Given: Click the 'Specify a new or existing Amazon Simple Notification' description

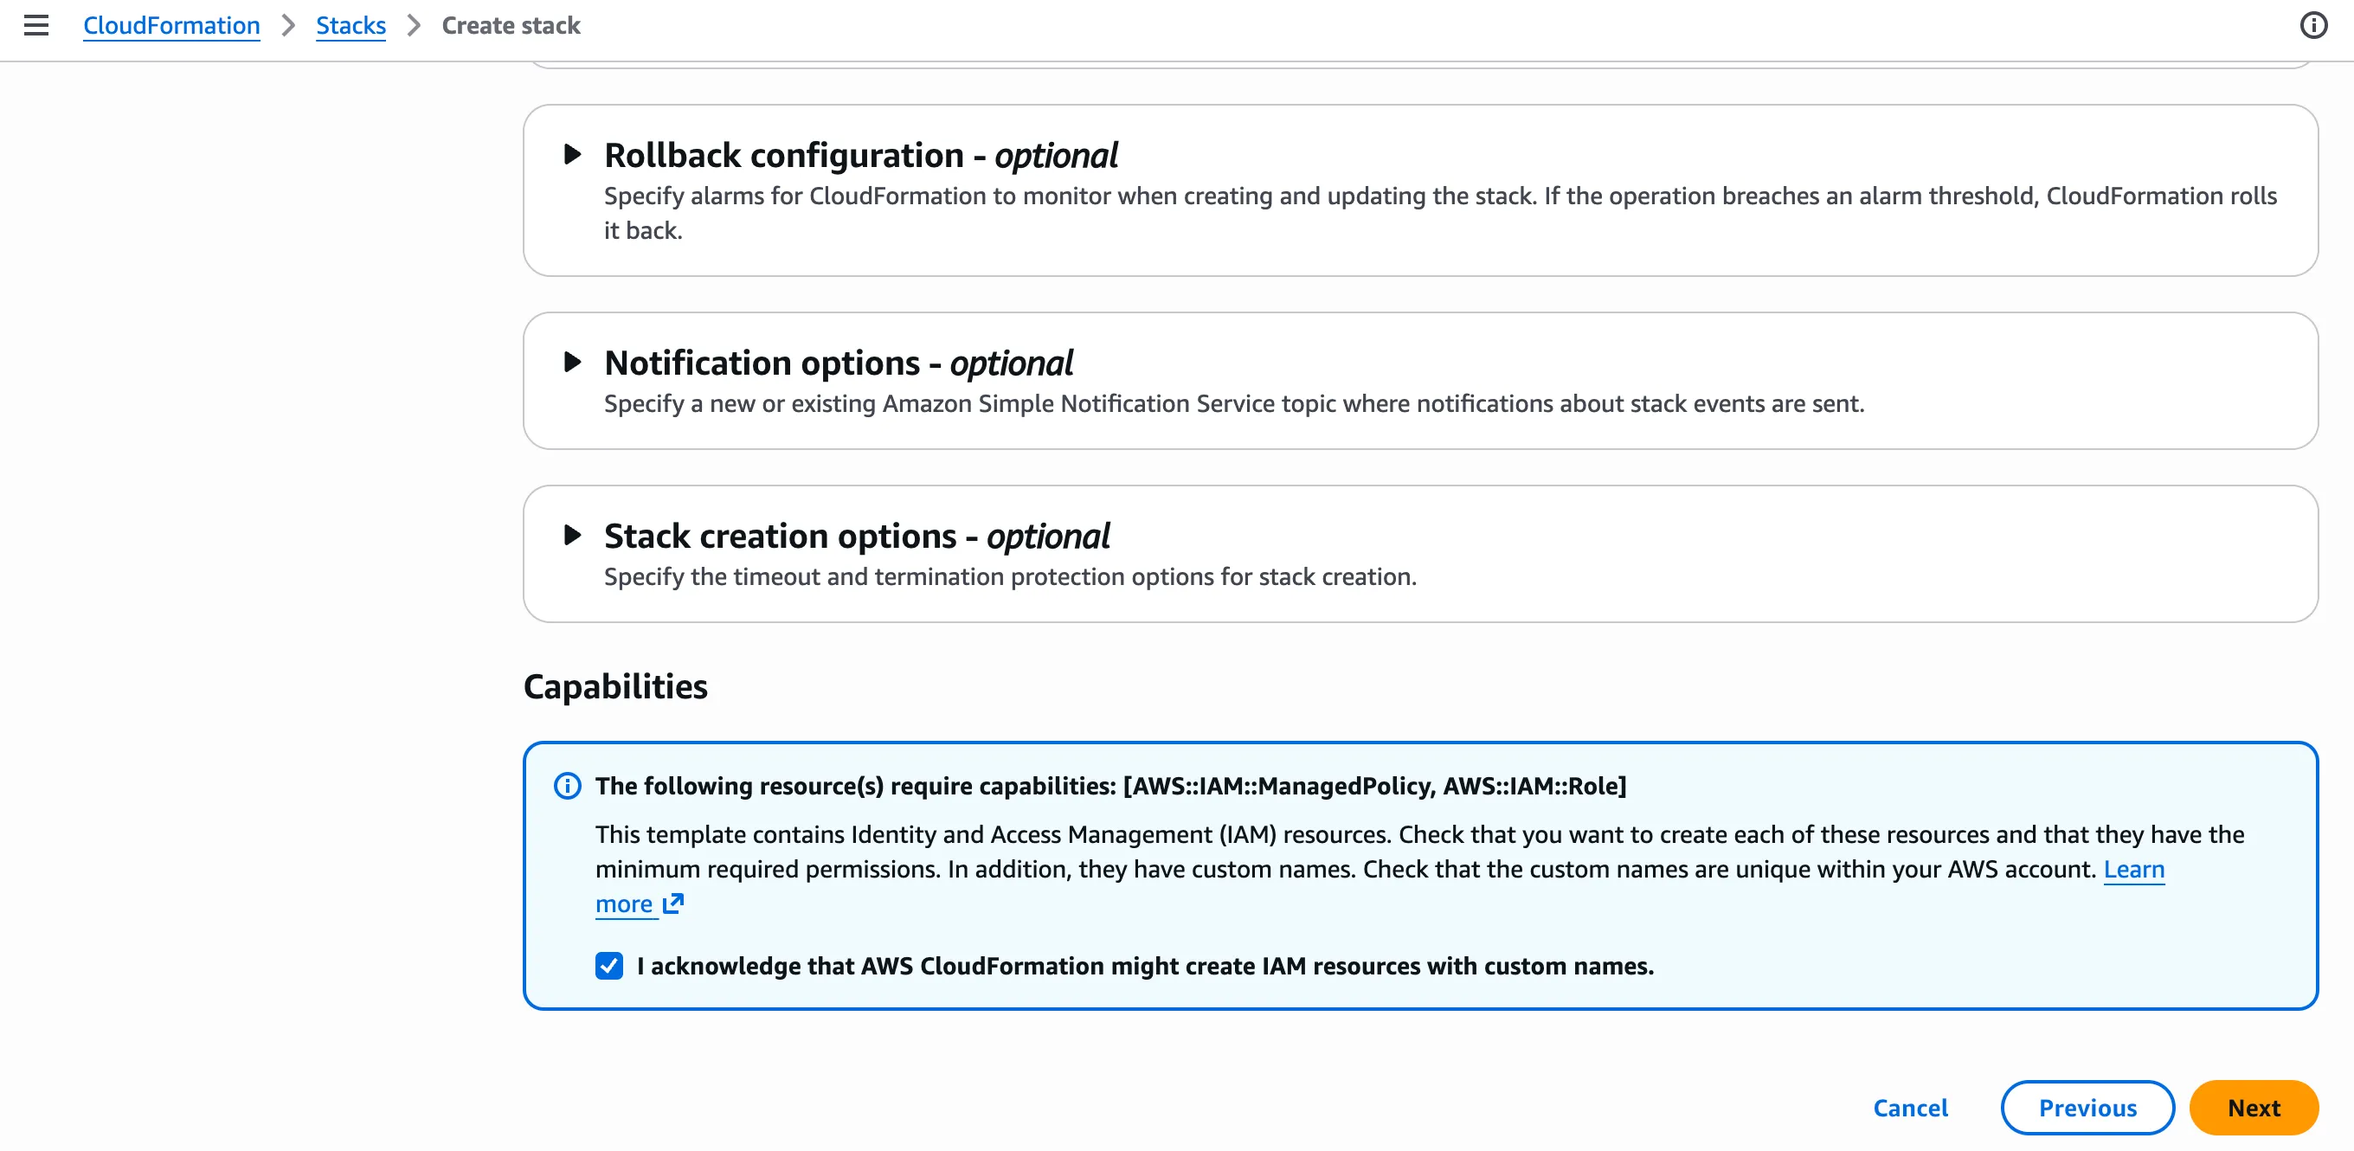Looking at the screenshot, I should [x=1233, y=403].
